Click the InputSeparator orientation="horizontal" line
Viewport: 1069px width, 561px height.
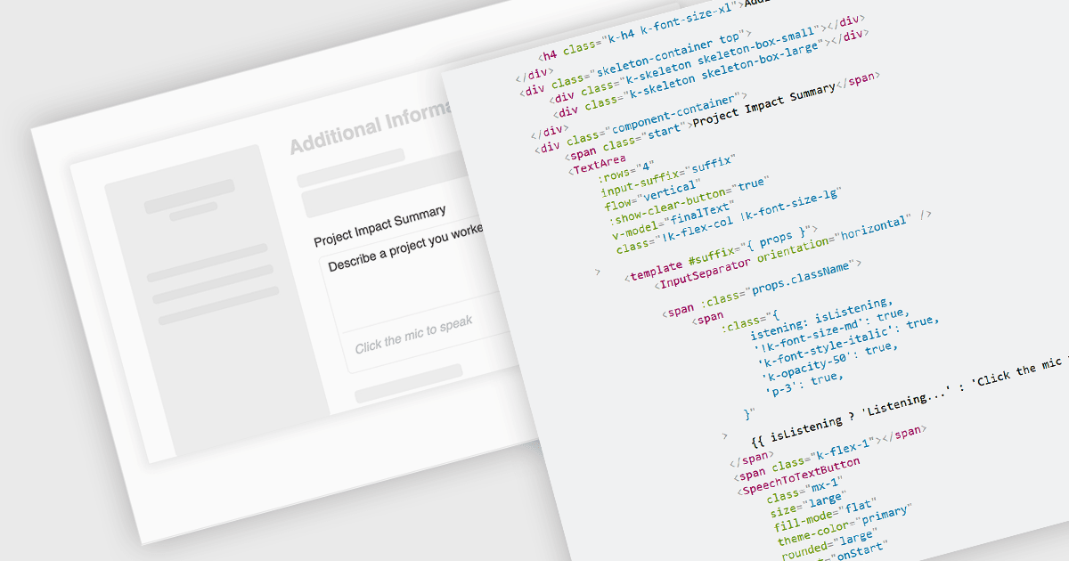pyautogui.click(x=795, y=248)
